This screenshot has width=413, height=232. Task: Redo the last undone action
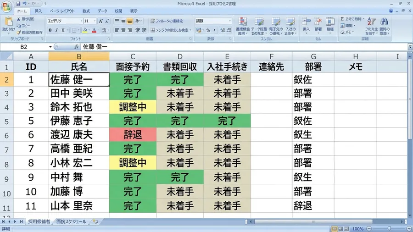coord(34,4)
